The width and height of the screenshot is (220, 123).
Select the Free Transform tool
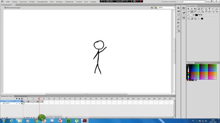tap(195, 9)
